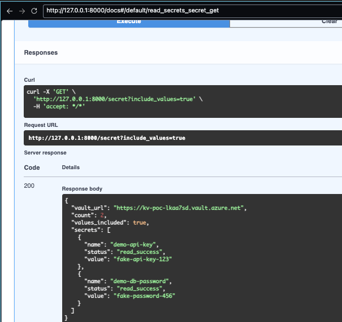Image resolution: width=342 pixels, height=322 pixels.
Task: Select the name "demo-db-password"
Action: [x=140, y=281]
